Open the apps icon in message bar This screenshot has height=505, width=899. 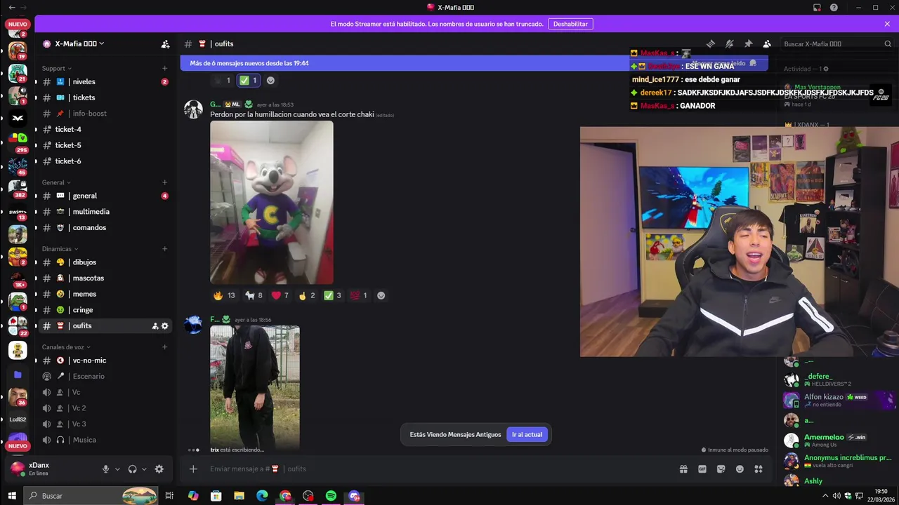click(759, 469)
